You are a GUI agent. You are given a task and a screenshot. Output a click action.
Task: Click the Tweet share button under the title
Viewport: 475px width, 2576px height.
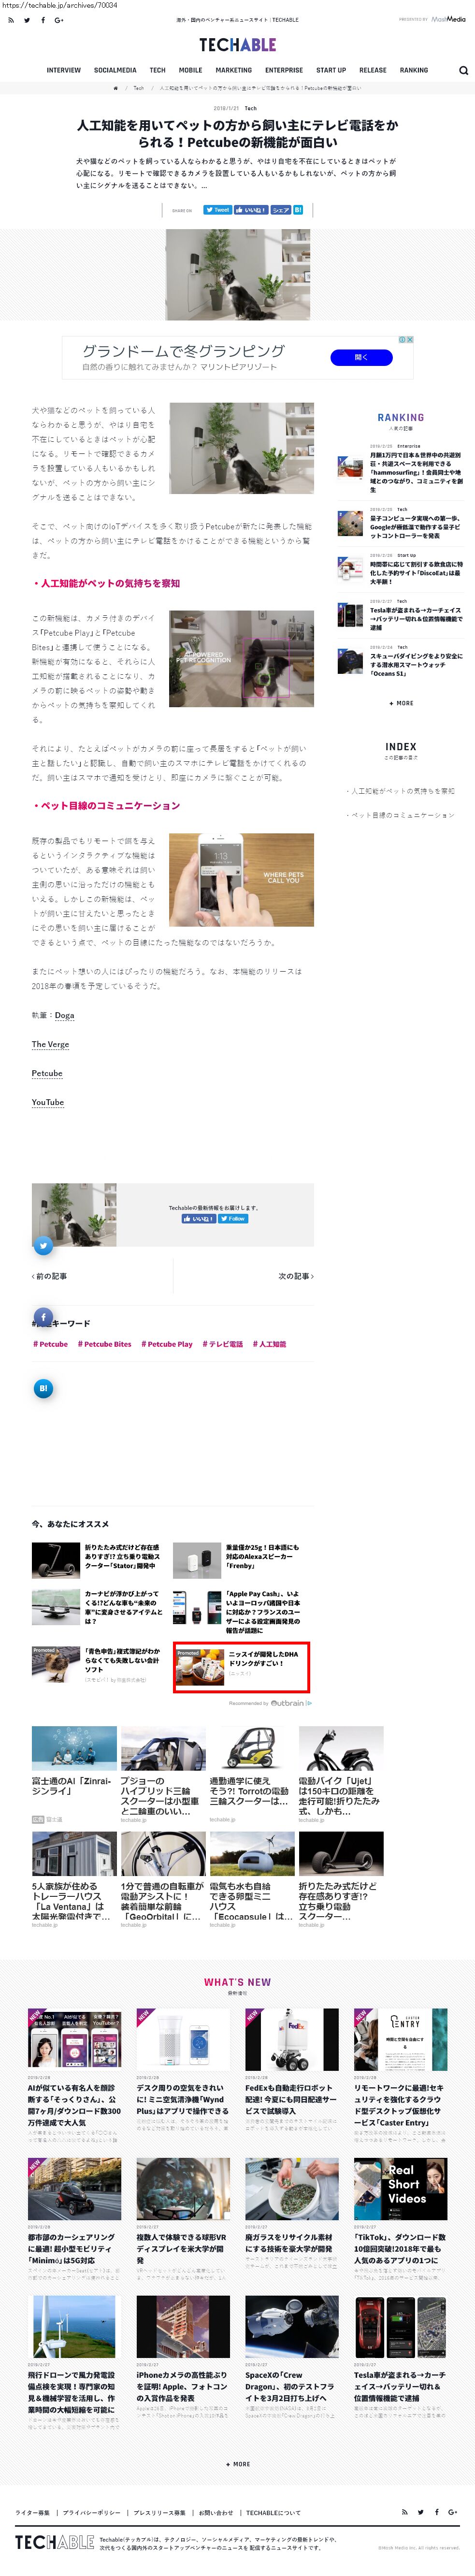click(x=217, y=210)
